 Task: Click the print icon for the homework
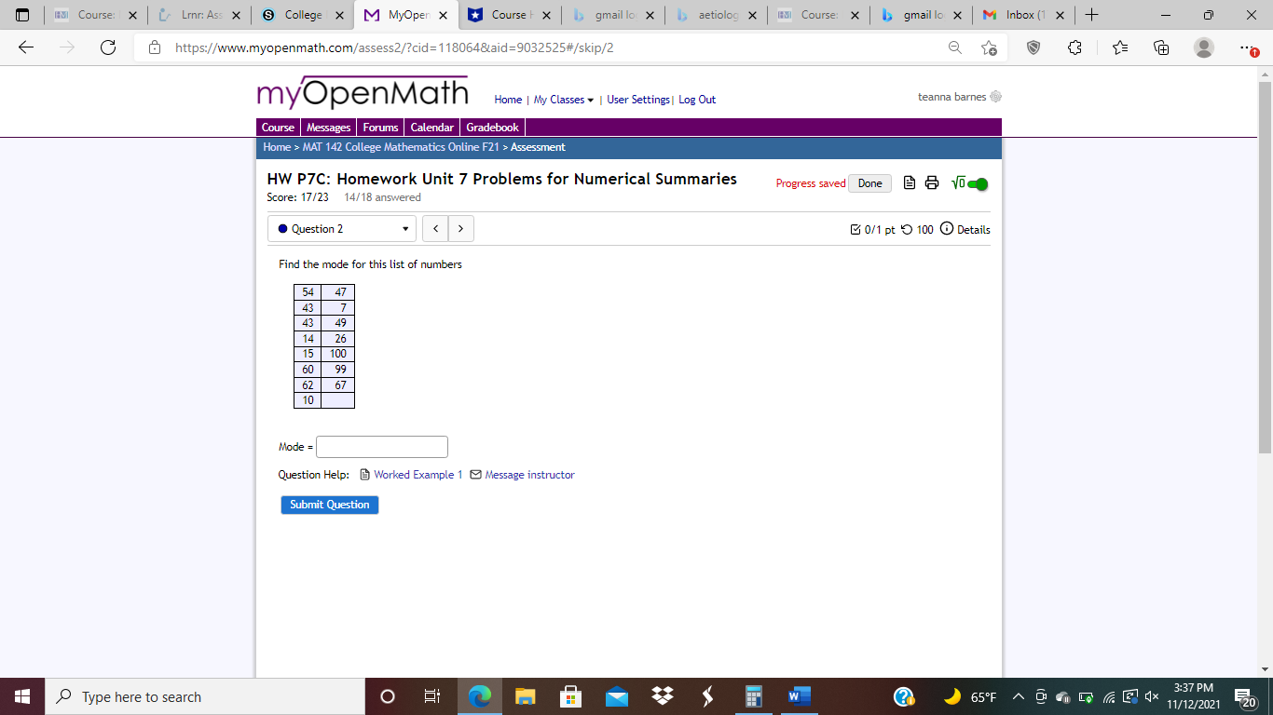(x=932, y=182)
